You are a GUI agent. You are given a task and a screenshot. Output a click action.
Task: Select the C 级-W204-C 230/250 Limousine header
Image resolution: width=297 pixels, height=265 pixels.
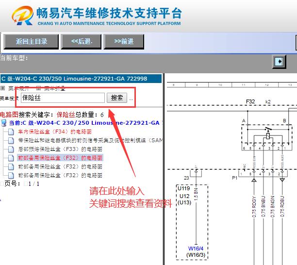81,79
